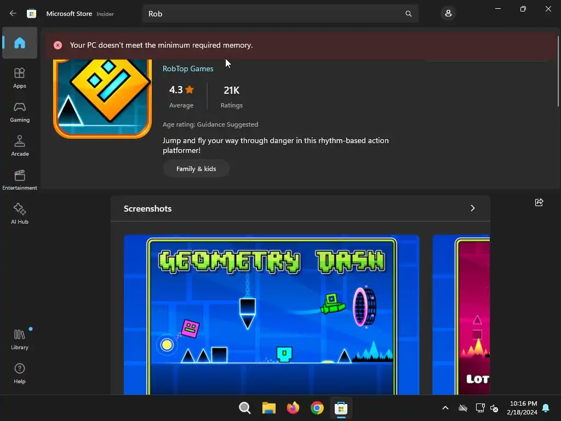The image size is (561, 421).
Task: Open the Home tab in sidebar
Action: [x=20, y=43]
